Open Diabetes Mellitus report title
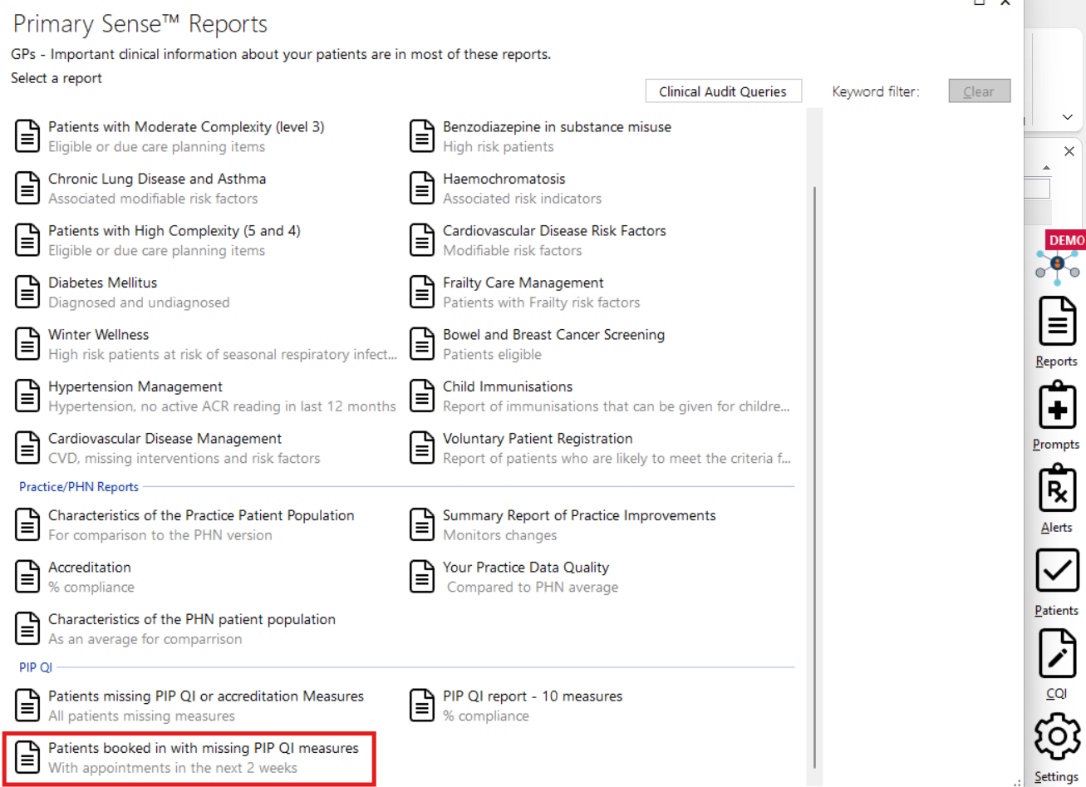 tap(102, 283)
